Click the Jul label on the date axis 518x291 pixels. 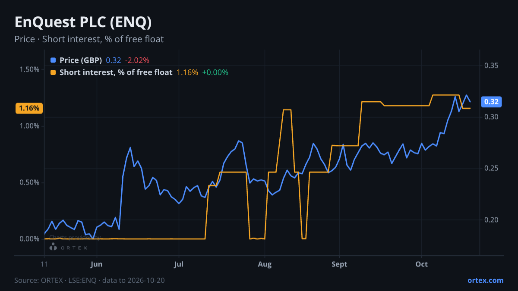(179, 264)
